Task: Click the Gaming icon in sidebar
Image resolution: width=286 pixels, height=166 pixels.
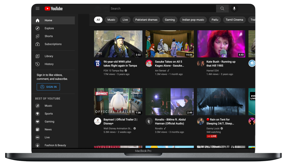Action: (38, 121)
